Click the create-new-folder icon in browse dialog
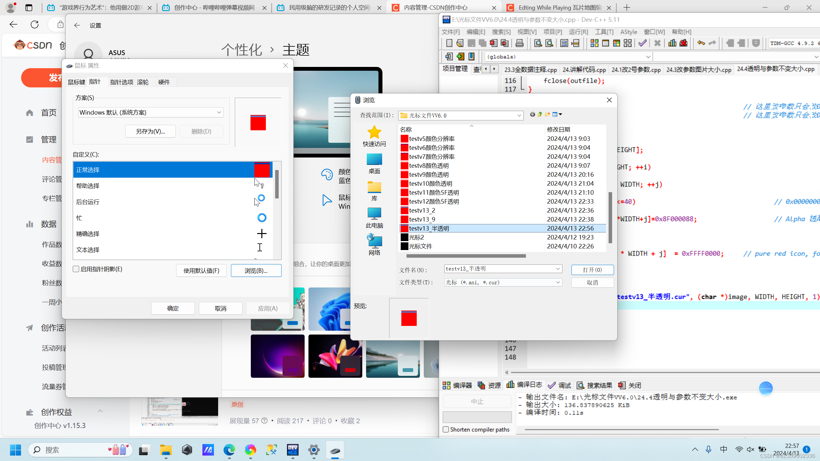Screen dimensions: 820x461 coord(547,114)
